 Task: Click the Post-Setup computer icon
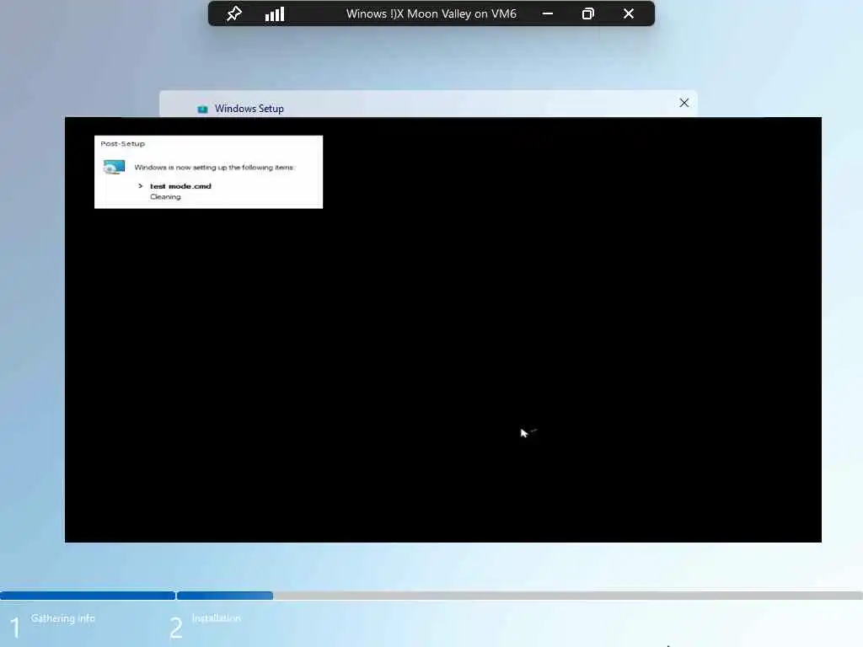coord(114,167)
